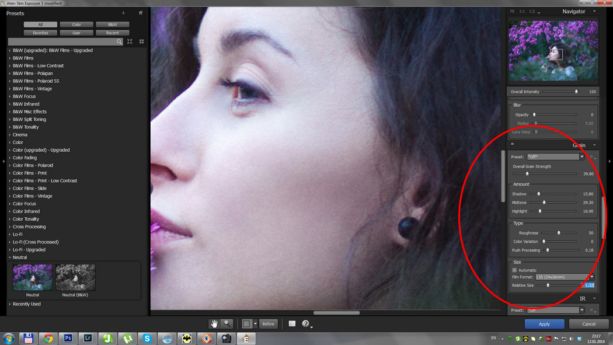
Task: Select the Hand pan tool
Action: [214, 323]
